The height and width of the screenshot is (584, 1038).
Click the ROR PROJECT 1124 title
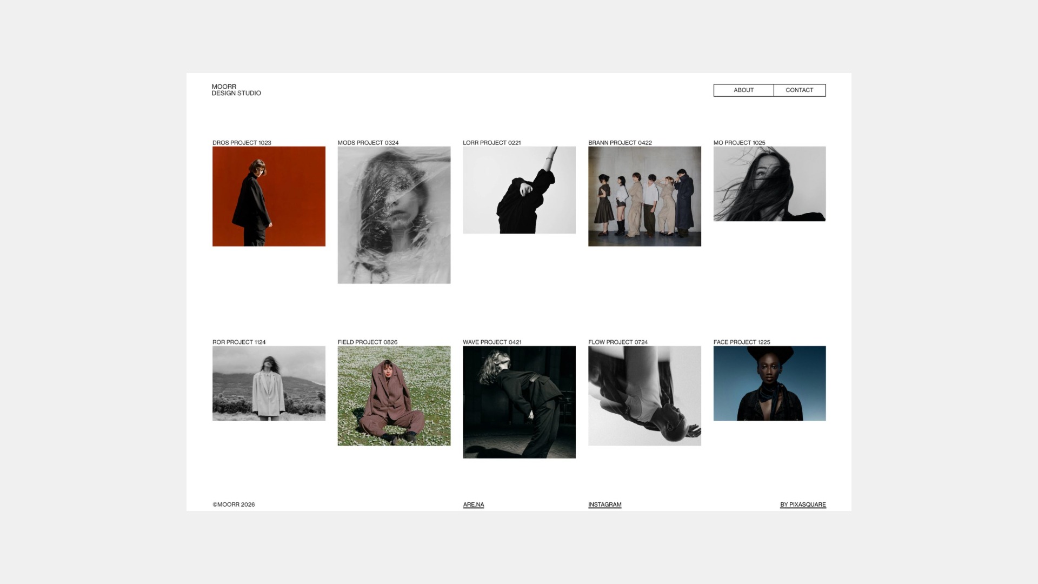pyautogui.click(x=239, y=342)
